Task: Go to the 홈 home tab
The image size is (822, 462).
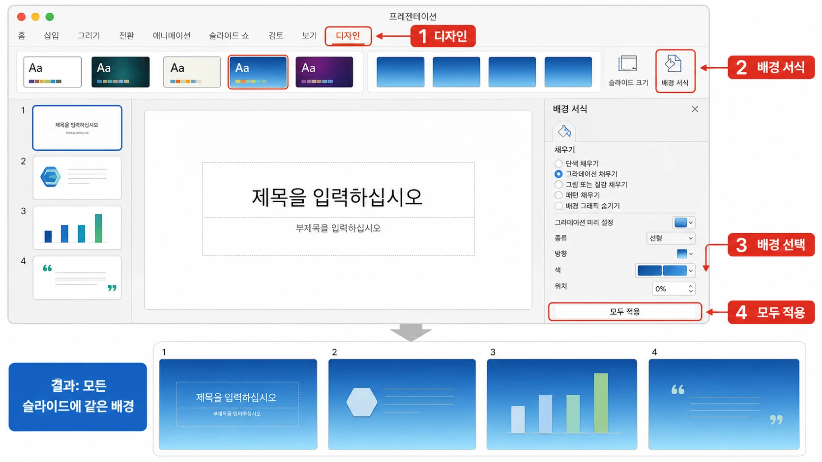Action: click(x=22, y=36)
